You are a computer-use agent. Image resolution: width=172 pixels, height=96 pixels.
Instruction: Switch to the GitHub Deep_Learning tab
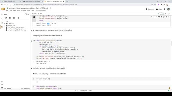tap(33, 2)
